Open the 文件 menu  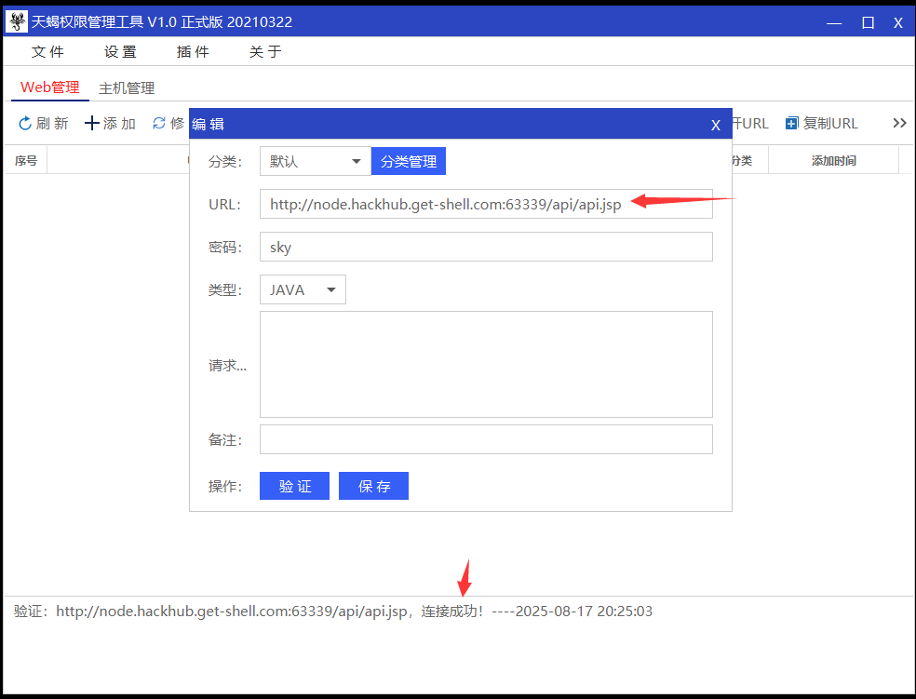click(x=48, y=52)
